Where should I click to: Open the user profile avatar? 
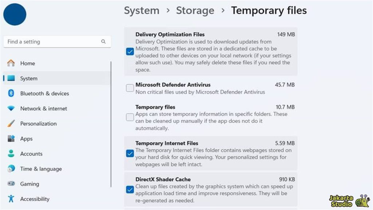pos(15,14)
